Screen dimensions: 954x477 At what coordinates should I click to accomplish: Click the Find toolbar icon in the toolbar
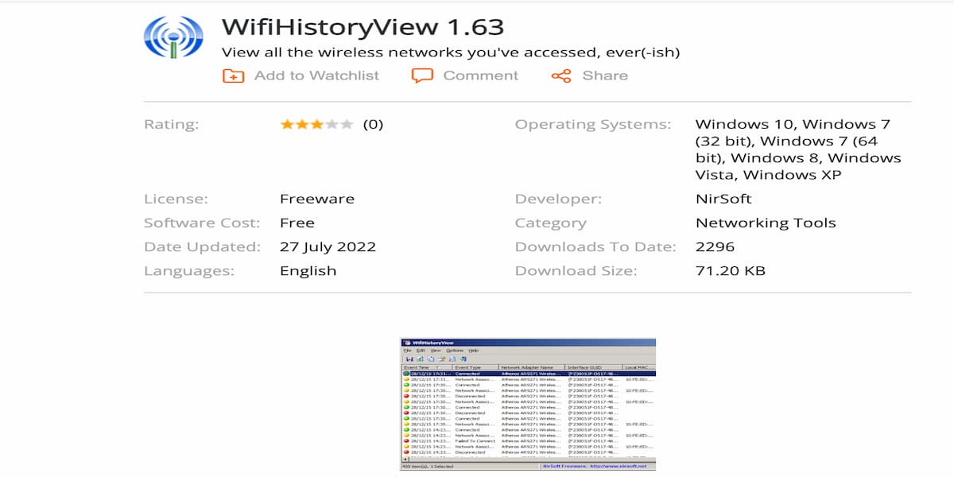[443, 359]
